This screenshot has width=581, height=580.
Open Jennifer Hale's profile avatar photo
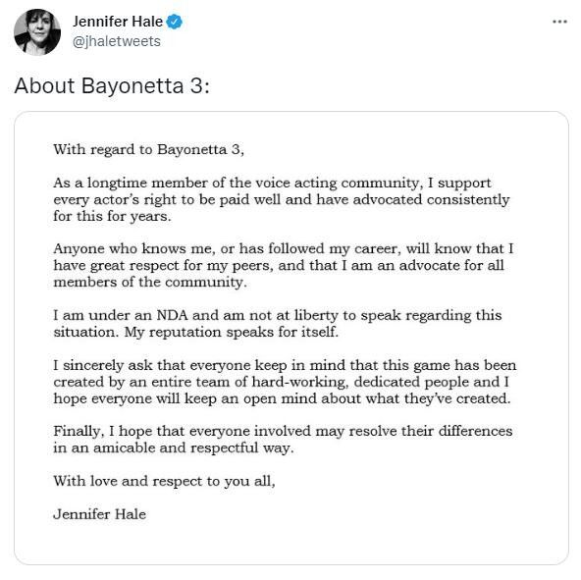point(37,32)
